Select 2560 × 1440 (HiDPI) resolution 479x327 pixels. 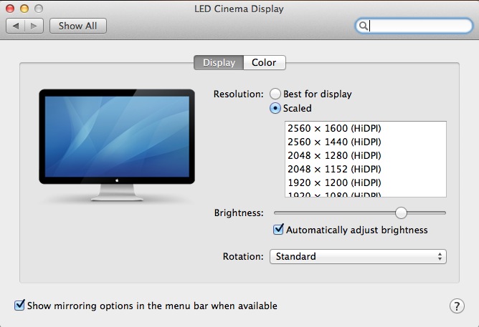click(x=366, y=142)
